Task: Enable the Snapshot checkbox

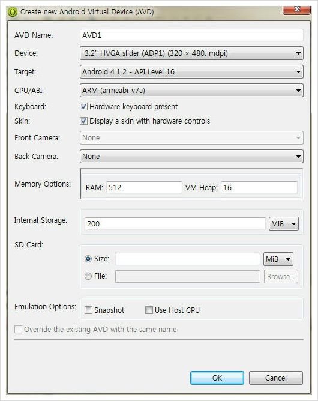Action: (x=88, y=310)
